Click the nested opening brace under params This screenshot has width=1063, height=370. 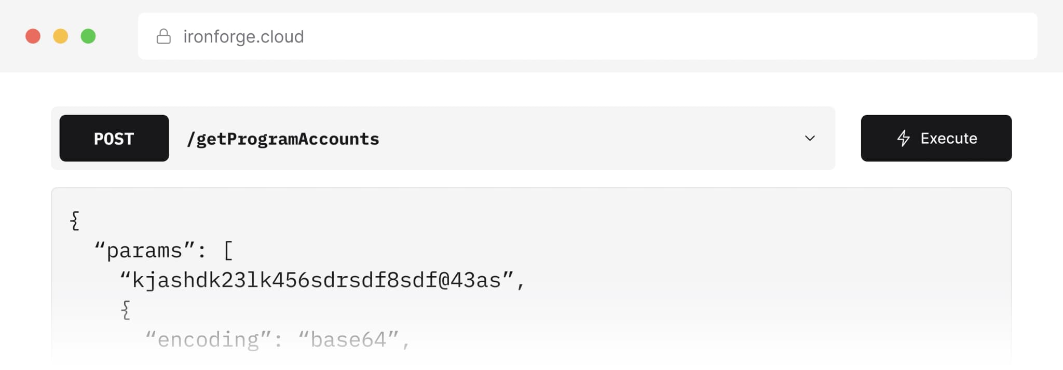pyautogui.click(x=126, y=310)
